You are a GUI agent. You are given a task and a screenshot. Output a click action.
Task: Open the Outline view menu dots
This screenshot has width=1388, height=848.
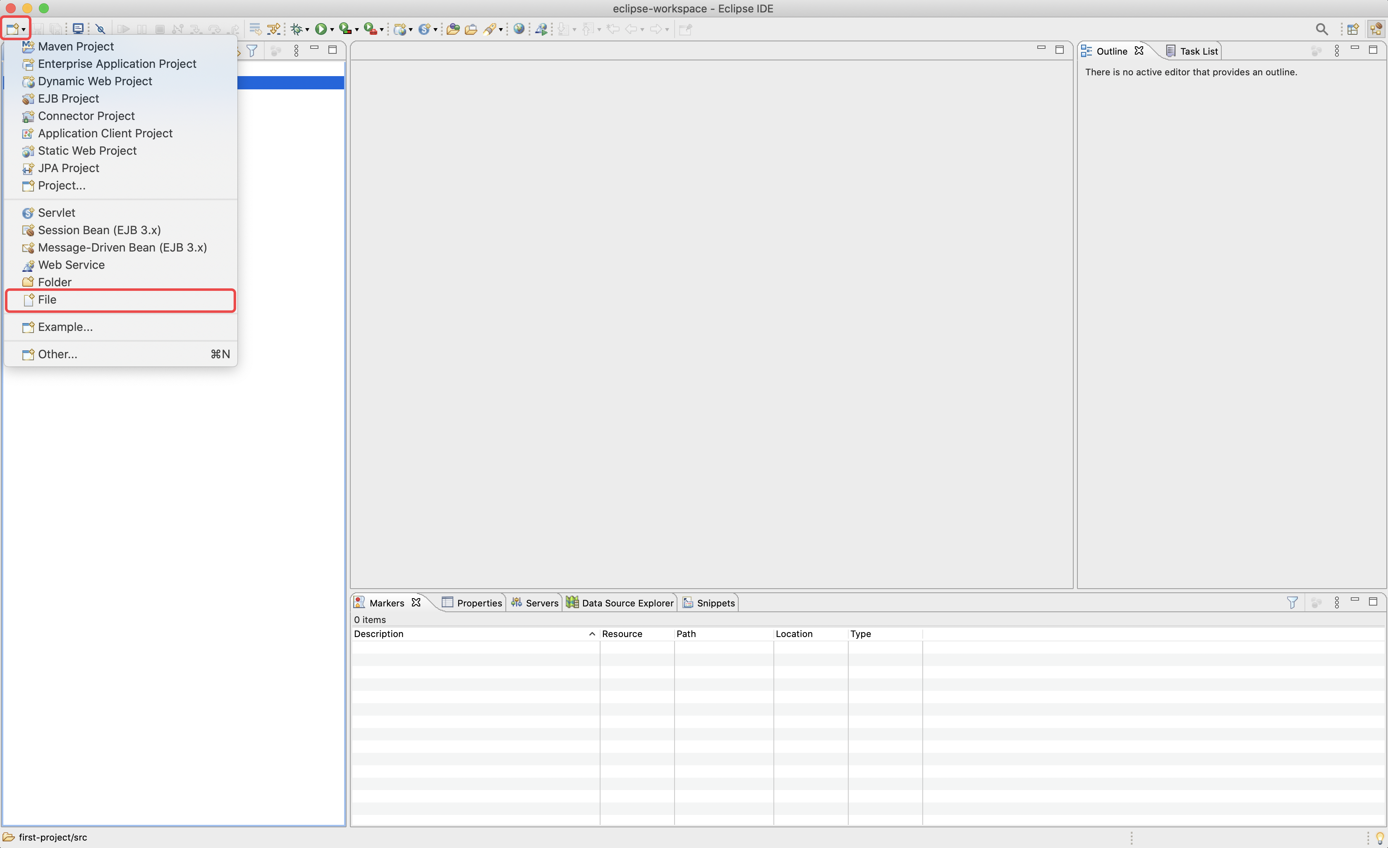coord(1337,51)
